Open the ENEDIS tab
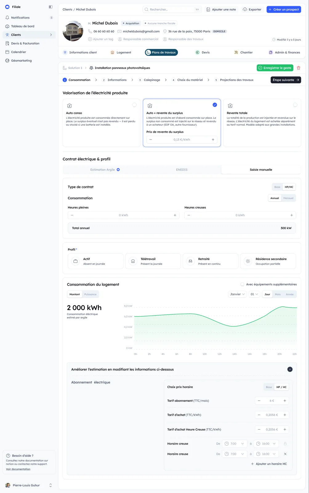Viewport: 309px width, 493px height. [x=182, y=170]
